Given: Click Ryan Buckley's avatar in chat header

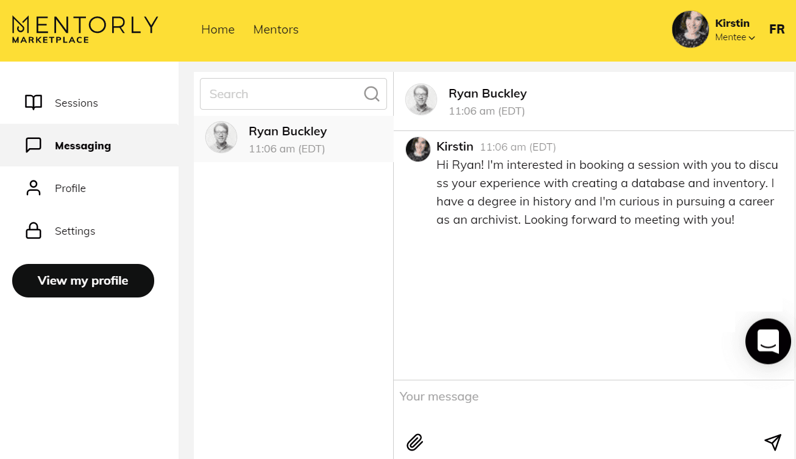Looking at the screenshot, I should point(421,99).
